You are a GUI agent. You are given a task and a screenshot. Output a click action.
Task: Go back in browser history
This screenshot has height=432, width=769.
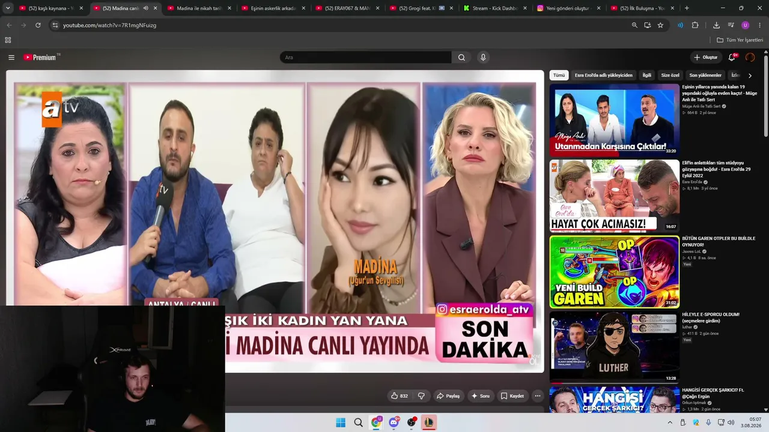click(9, 25)
